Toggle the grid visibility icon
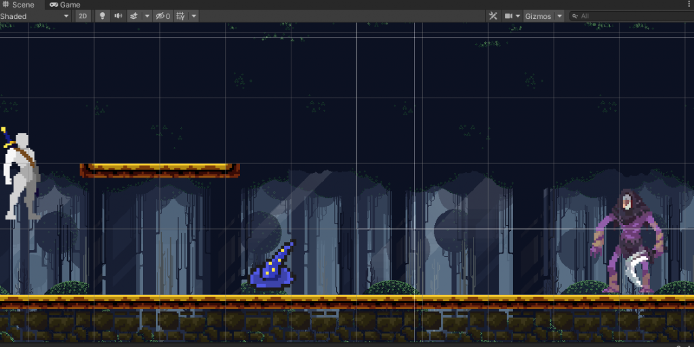 180,16
